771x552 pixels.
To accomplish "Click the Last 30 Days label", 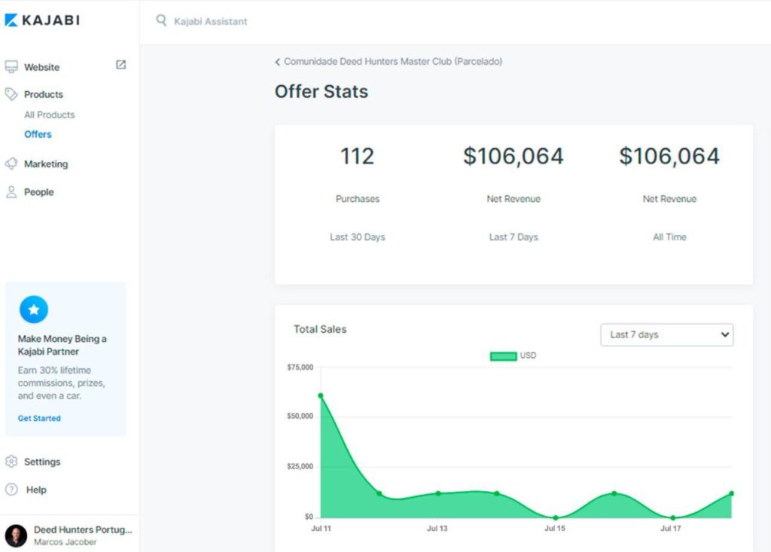I will tap(358, 237).
